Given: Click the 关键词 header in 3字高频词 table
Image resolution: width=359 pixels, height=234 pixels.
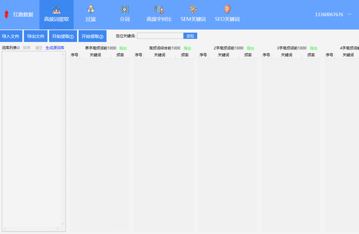Looking at the screenshot, I should tap(286, 55).
